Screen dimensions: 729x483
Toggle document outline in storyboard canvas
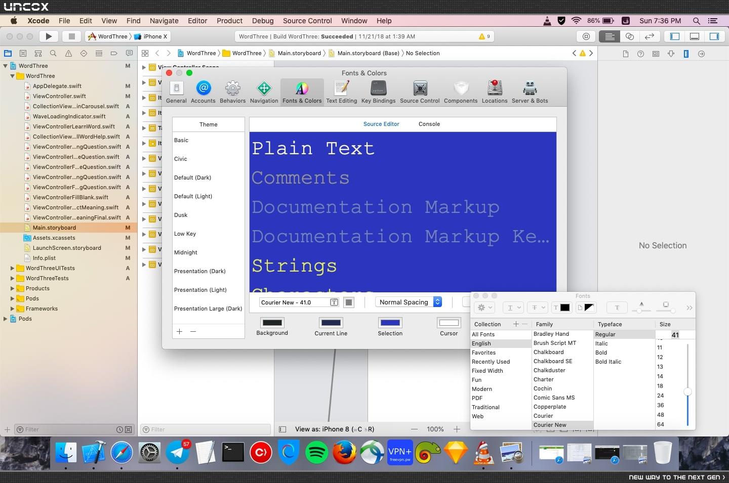(282, 429)
